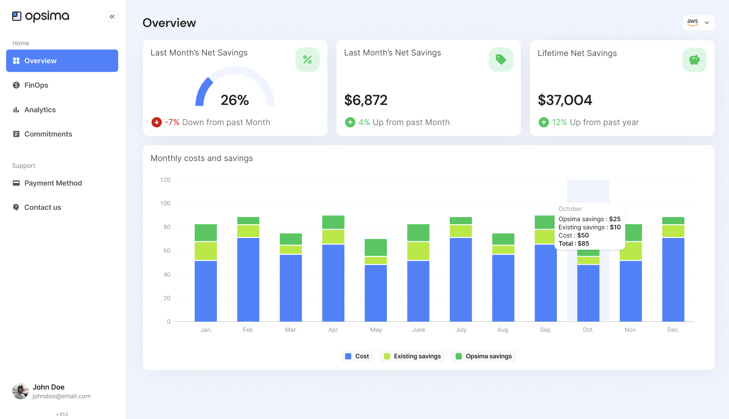Toggle Opsima savings legend item

(484, 356)
